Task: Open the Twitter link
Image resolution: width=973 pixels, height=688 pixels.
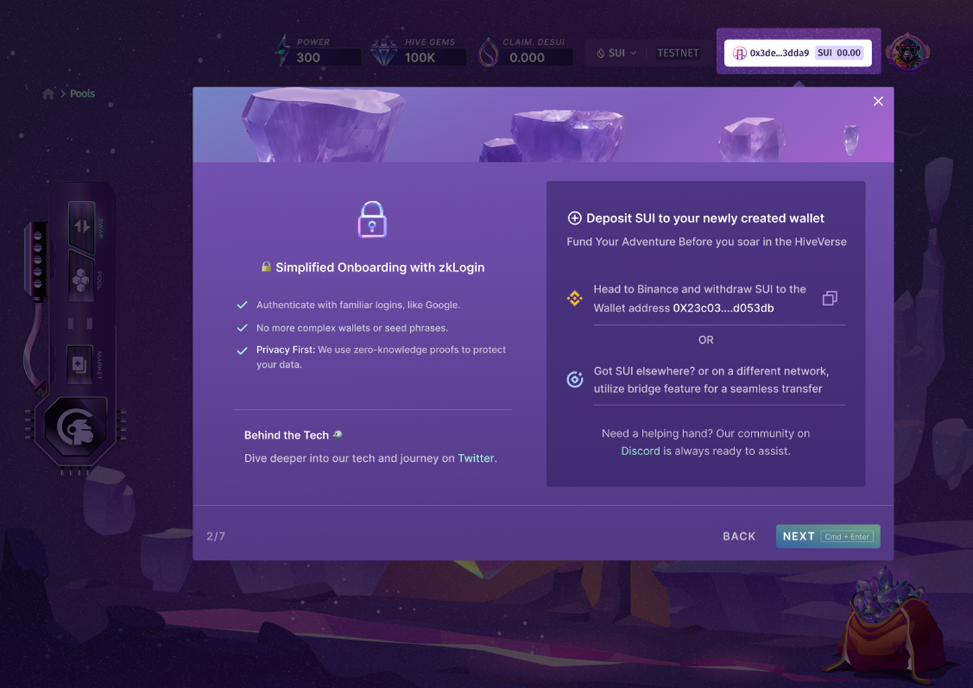Action: (x=475, y=458)
